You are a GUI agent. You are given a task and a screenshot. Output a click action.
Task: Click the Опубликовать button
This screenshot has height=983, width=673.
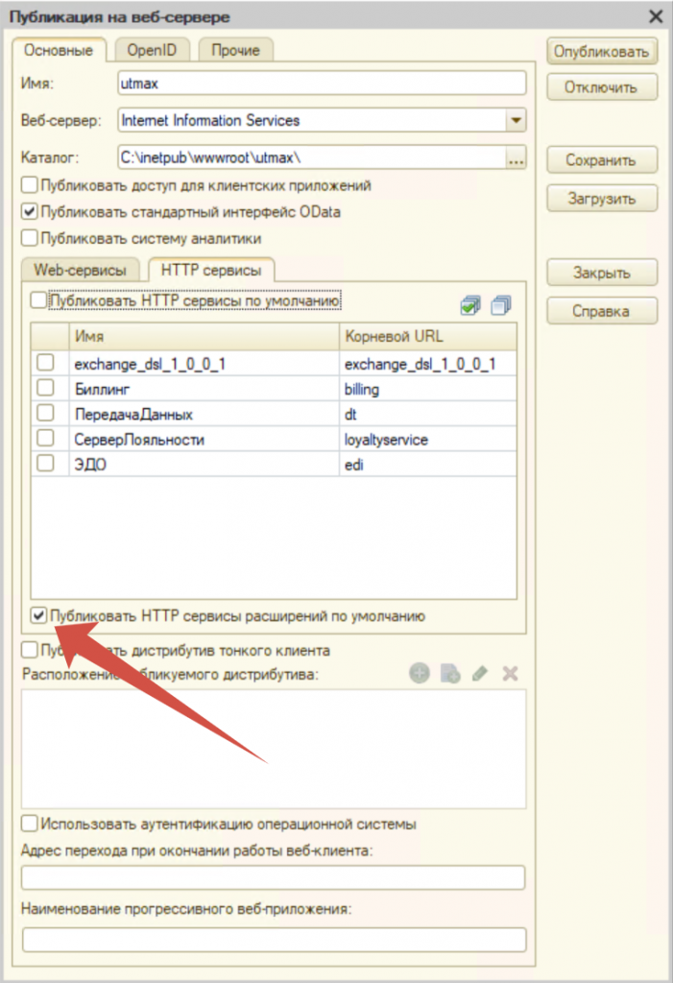tap(602, 52)
